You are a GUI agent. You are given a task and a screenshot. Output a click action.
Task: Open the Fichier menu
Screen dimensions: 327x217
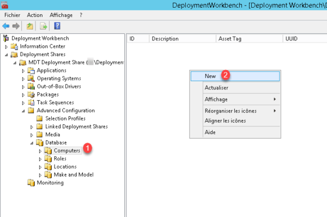pyautogui.click(x=13, y=15)
